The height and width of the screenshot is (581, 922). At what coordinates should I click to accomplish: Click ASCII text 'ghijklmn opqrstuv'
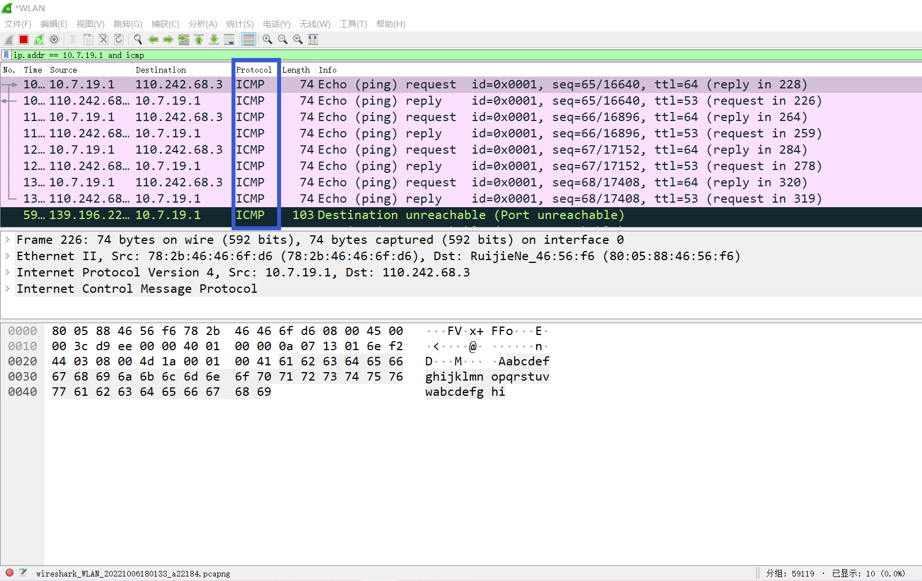487,377
